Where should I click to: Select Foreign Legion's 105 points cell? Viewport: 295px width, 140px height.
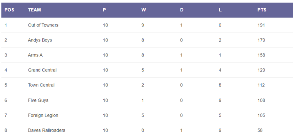click(x=261, y=115)
